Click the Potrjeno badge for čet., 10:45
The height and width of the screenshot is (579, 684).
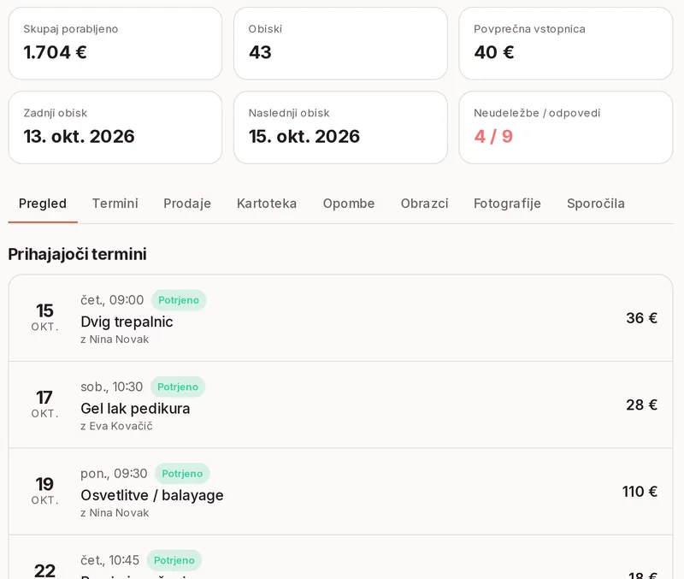pos(174,560)
